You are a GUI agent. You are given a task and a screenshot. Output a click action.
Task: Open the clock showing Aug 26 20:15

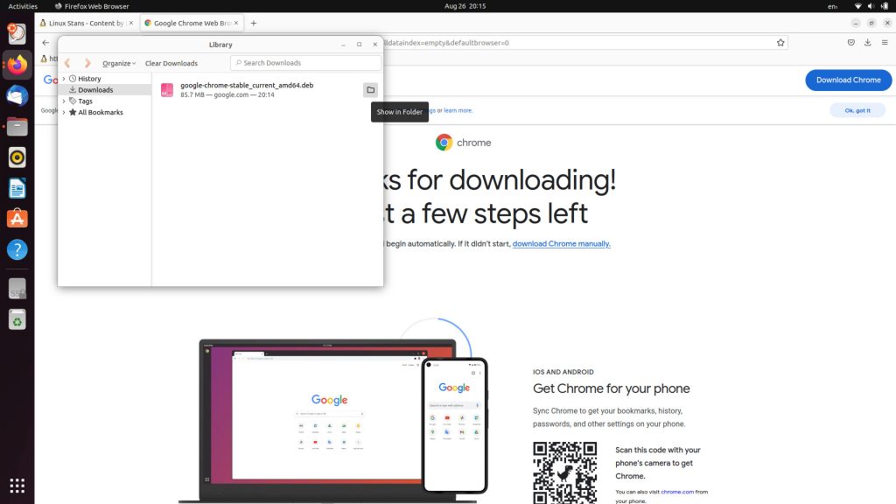(465, 6)
